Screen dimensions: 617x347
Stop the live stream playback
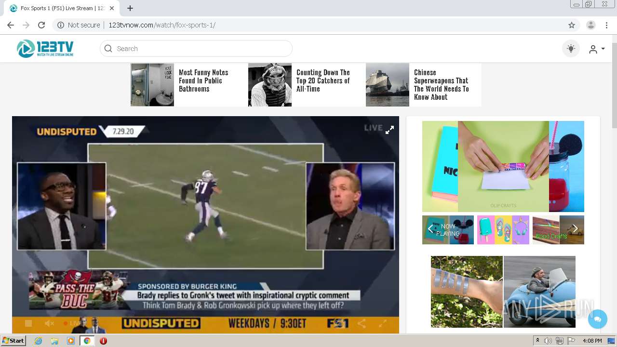[x=28, y=323]
